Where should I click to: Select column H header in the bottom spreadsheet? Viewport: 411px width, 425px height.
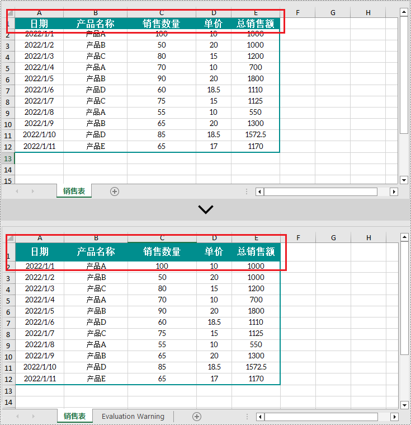click(369, 238)
